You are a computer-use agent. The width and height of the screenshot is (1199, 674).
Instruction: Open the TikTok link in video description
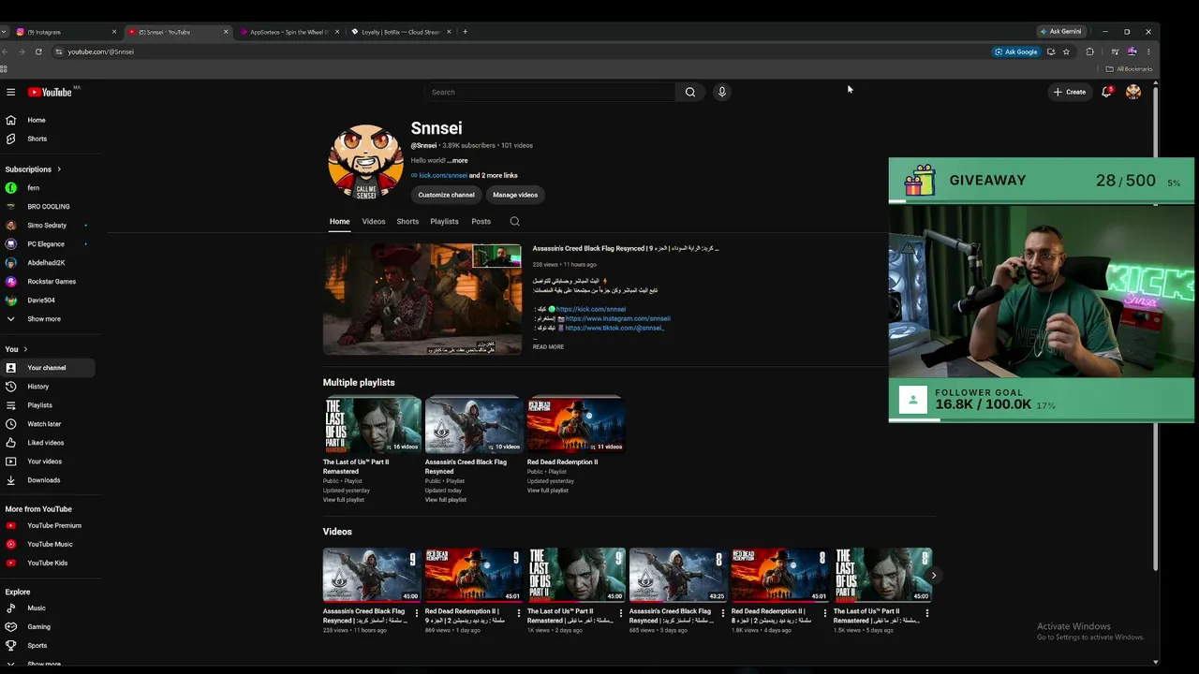(614, 328)
